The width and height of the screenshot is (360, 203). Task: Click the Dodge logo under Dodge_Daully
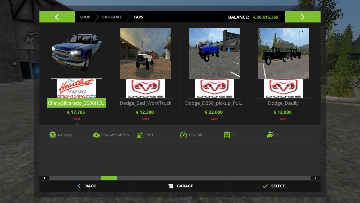[x=283, y=89]
